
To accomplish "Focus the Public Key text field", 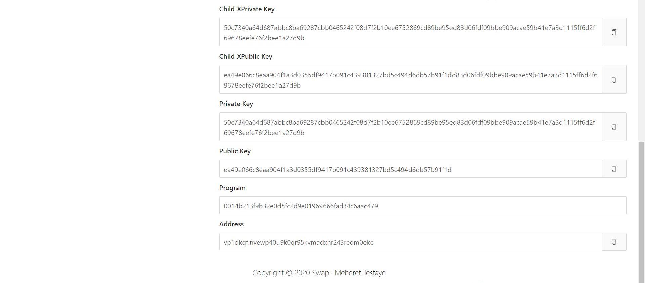I will (x=411, y=169).
